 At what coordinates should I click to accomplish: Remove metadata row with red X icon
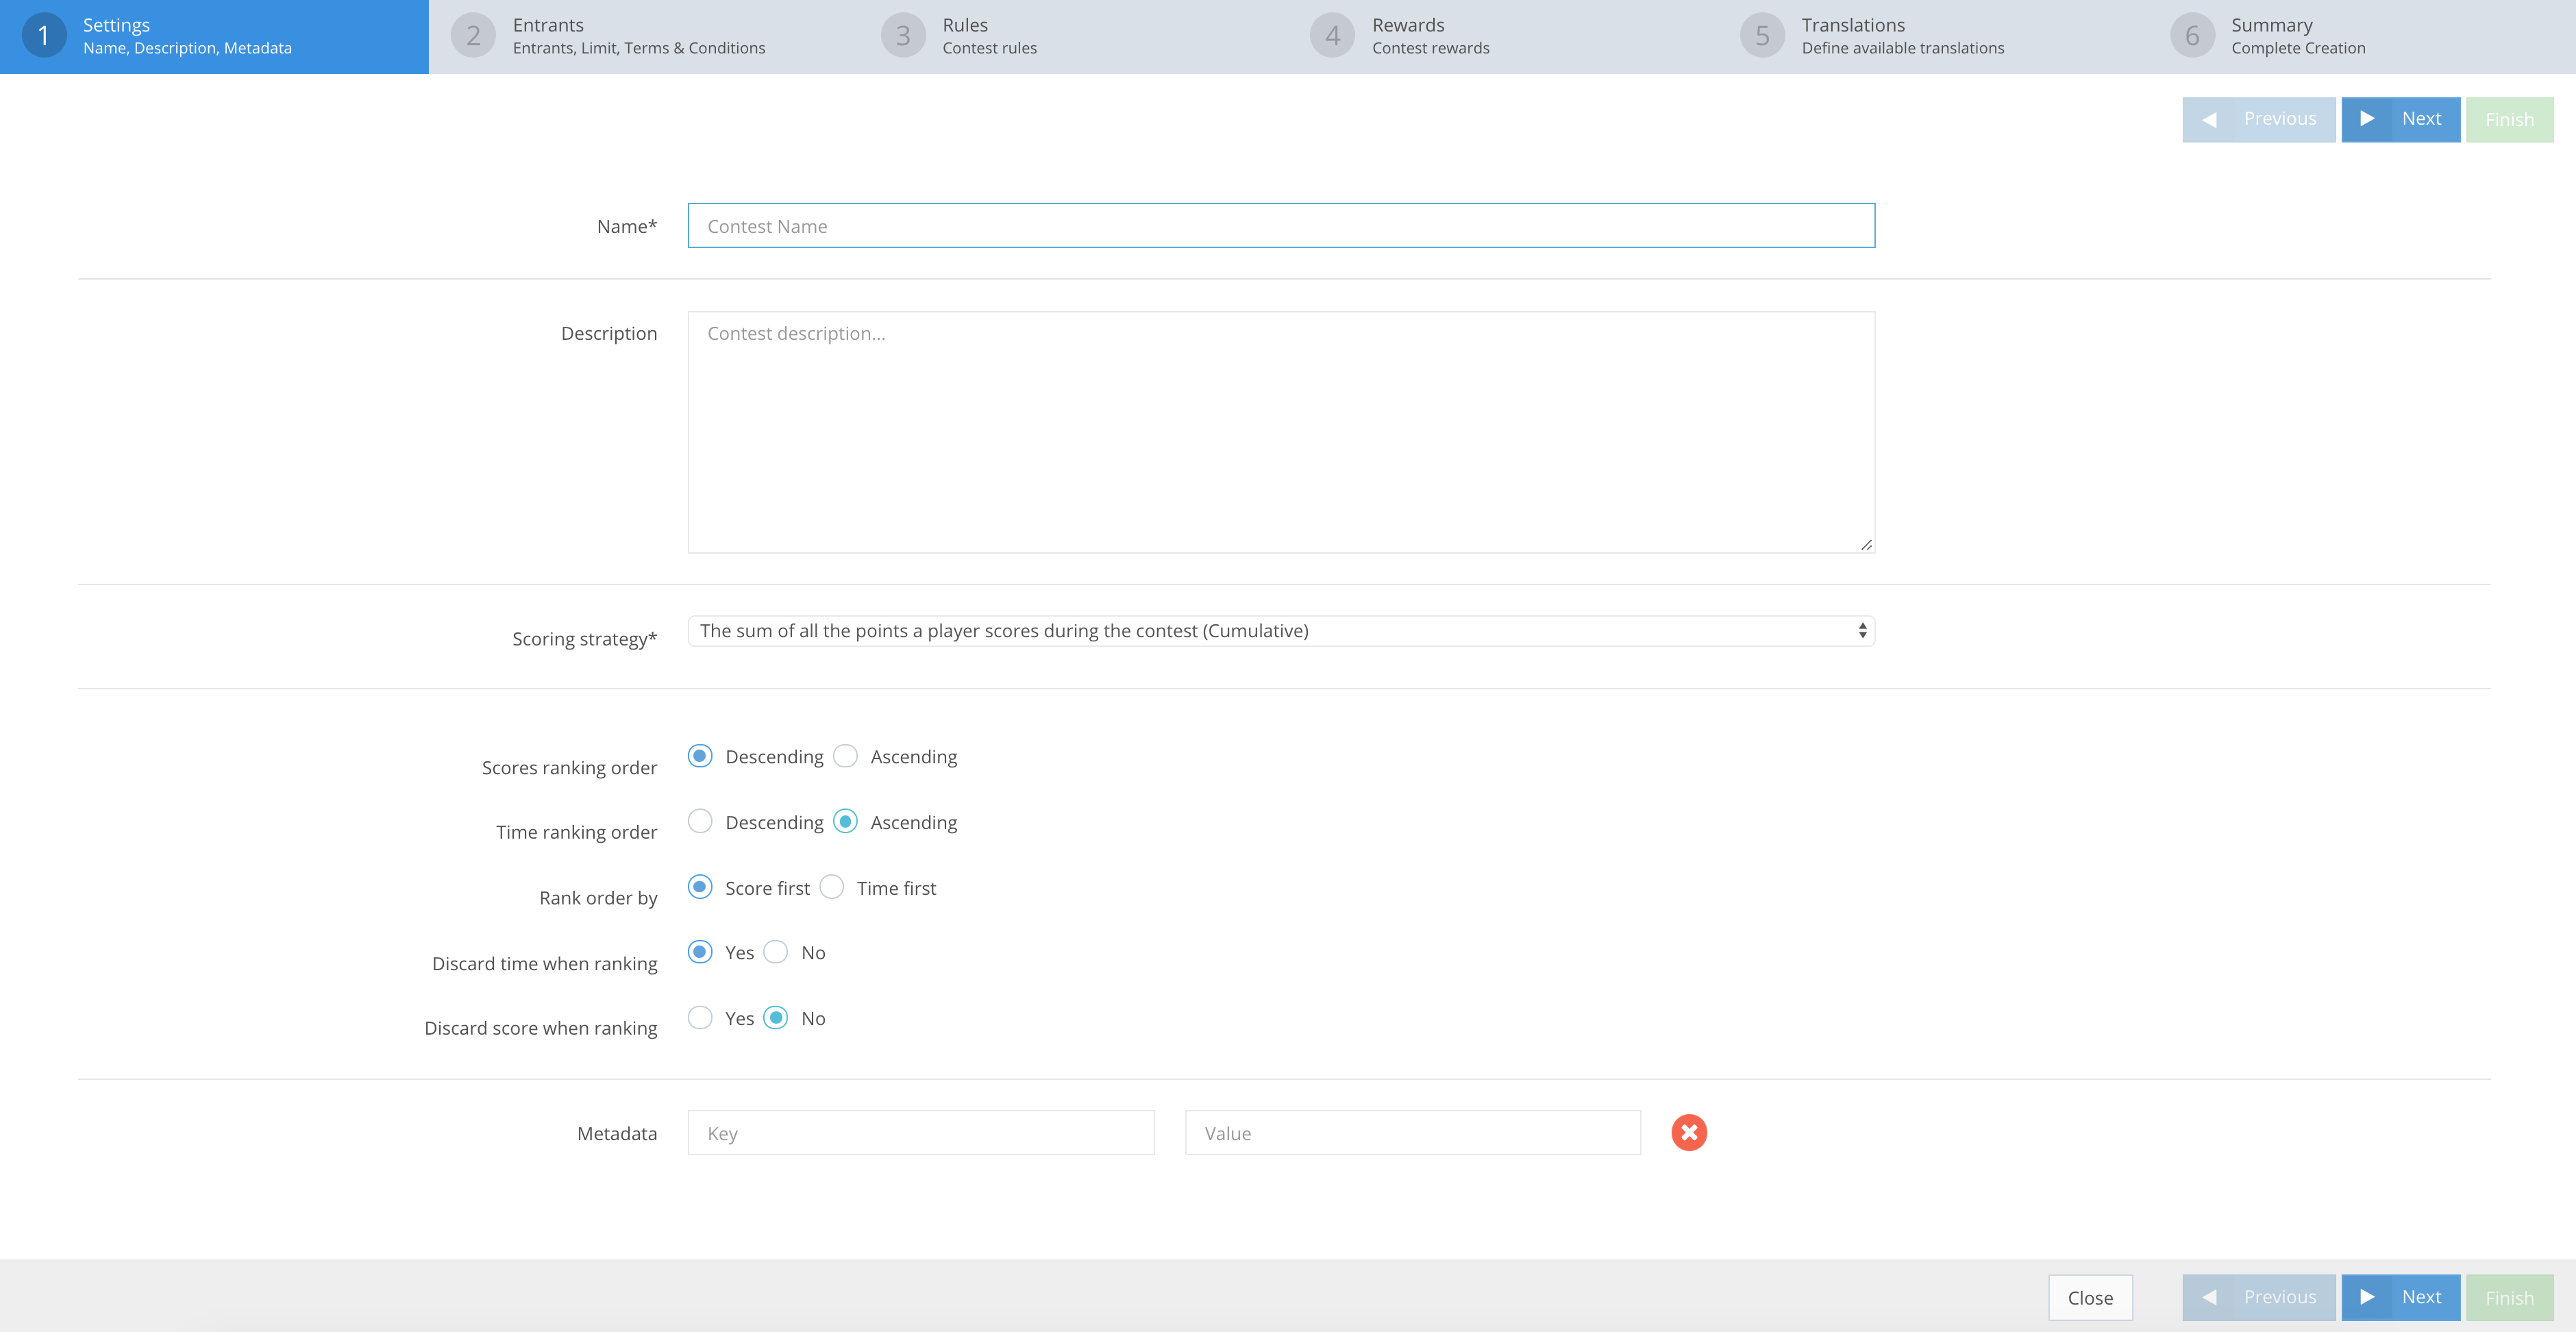point(1689,1132)
